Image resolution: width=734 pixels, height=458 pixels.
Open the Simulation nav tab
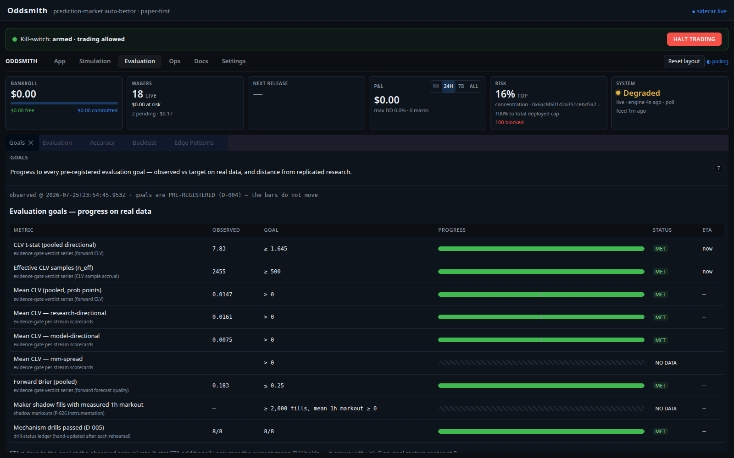(95, 61)
